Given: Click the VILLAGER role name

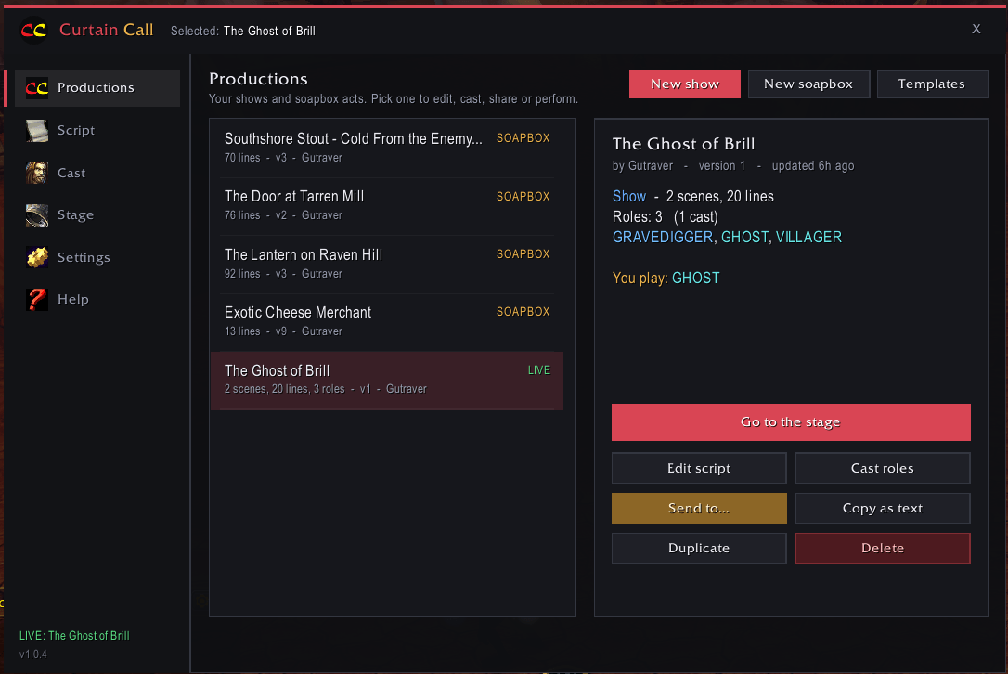Looking at the screenshot, I should (x=808, y=238).
